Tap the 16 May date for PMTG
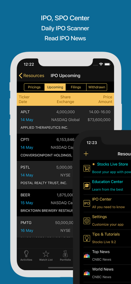 tap(27, 230)
